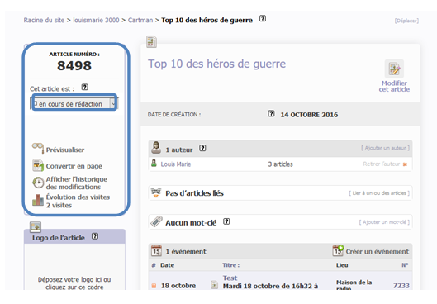Image resolution: width=437 pixels, height=304 pixels.
Task: Click '3 articles' count text
Action: 280,164
